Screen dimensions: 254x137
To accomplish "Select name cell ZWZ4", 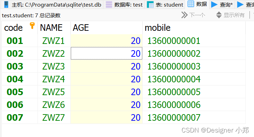I will [54, 79].
